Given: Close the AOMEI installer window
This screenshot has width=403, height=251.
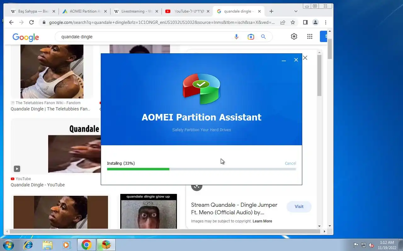Looking at the screenshot, I should (x=296, y=60).
